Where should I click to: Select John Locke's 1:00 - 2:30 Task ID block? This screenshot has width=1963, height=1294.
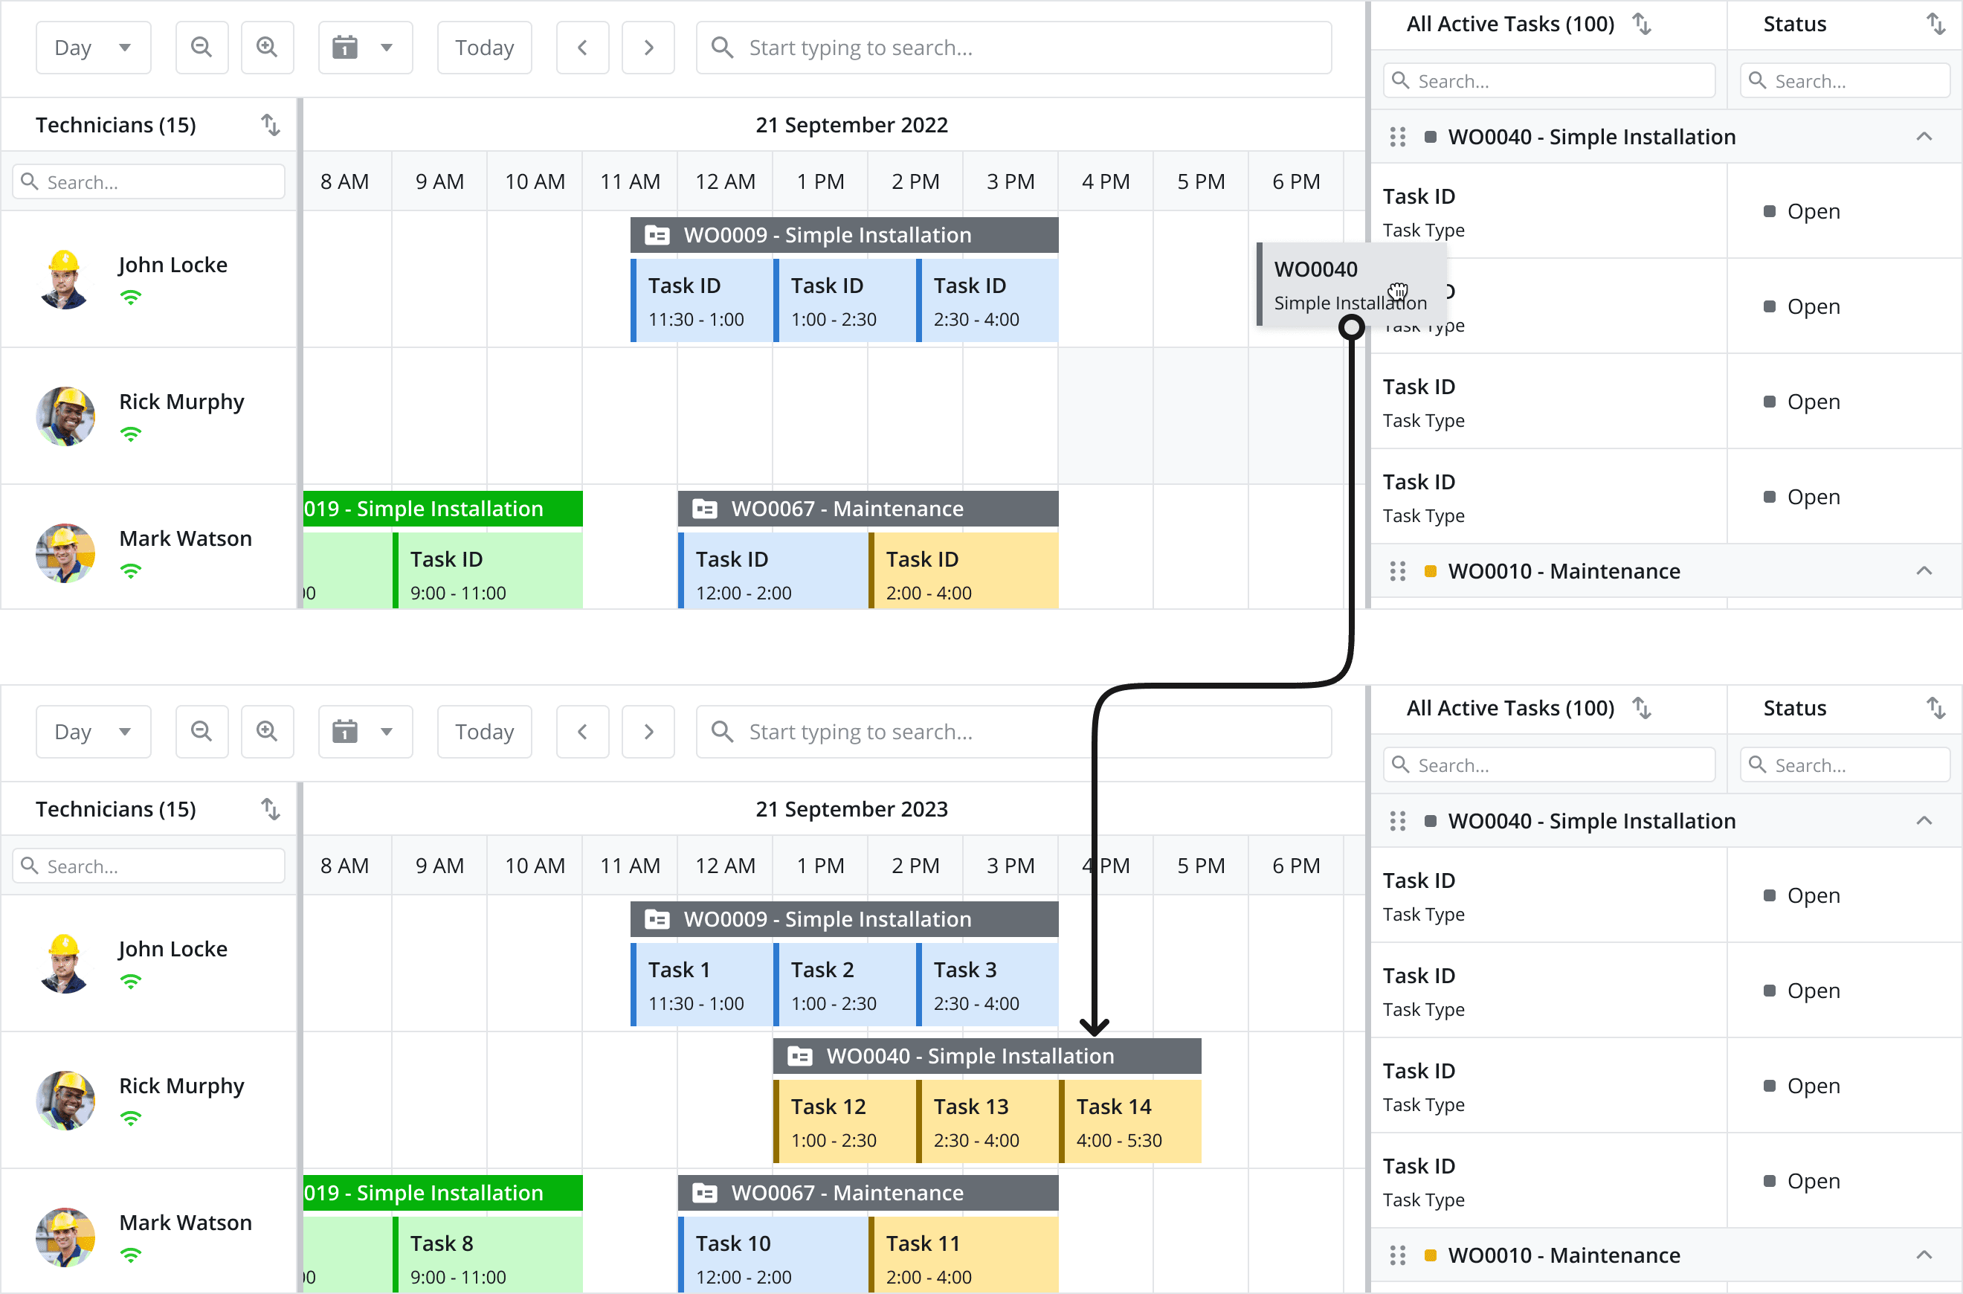click(845, 301)
